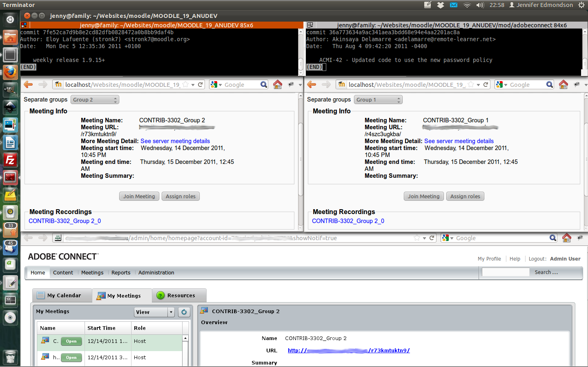
Task: Click Join Meeting for Group 1
Action: point(424,196)
